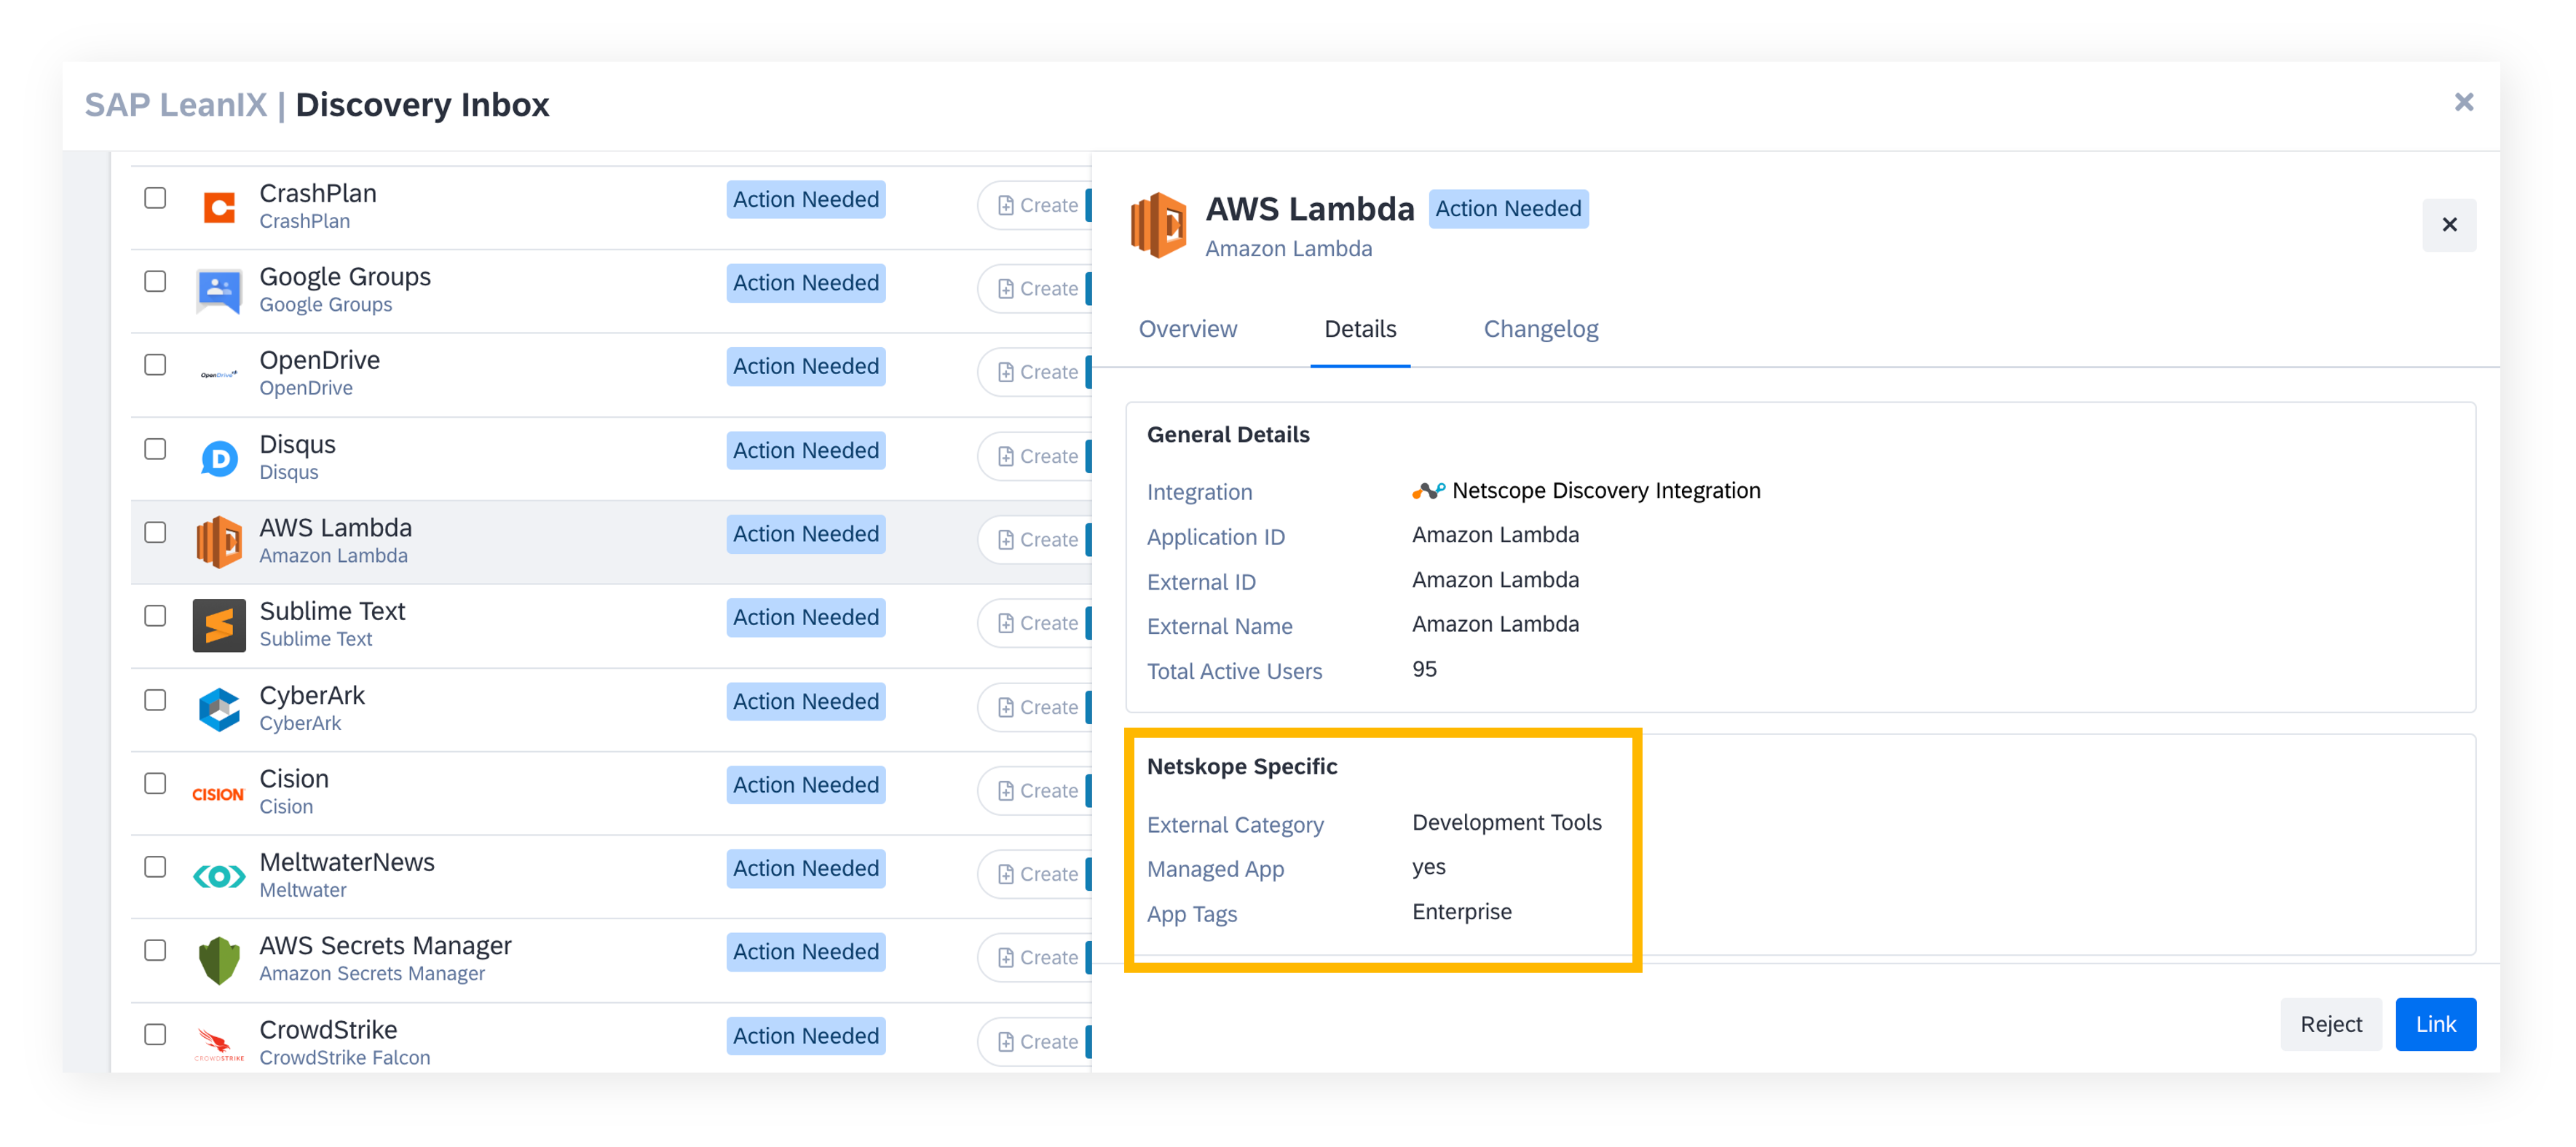This screenshot has height=1147, width=2576.
Task: Tick the Sublime Text checkbox
Action: coord(155,616)
